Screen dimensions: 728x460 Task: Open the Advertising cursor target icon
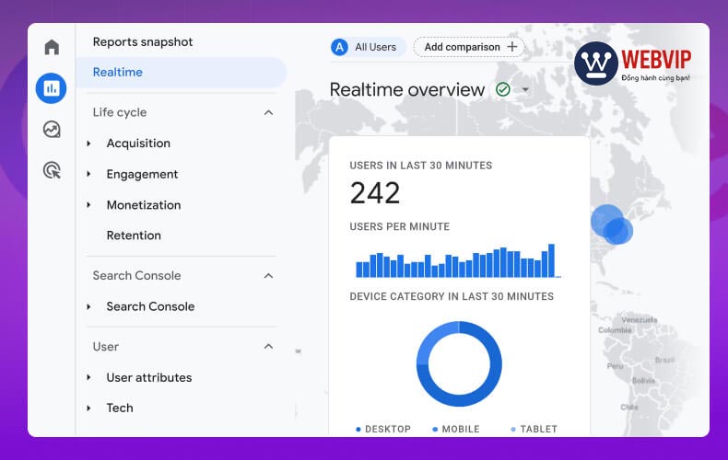point(52,169)
